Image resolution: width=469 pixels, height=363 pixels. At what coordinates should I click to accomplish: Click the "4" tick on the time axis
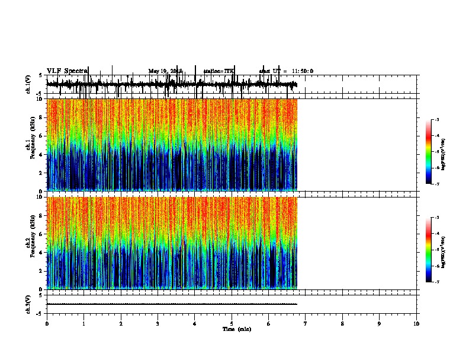195,324
